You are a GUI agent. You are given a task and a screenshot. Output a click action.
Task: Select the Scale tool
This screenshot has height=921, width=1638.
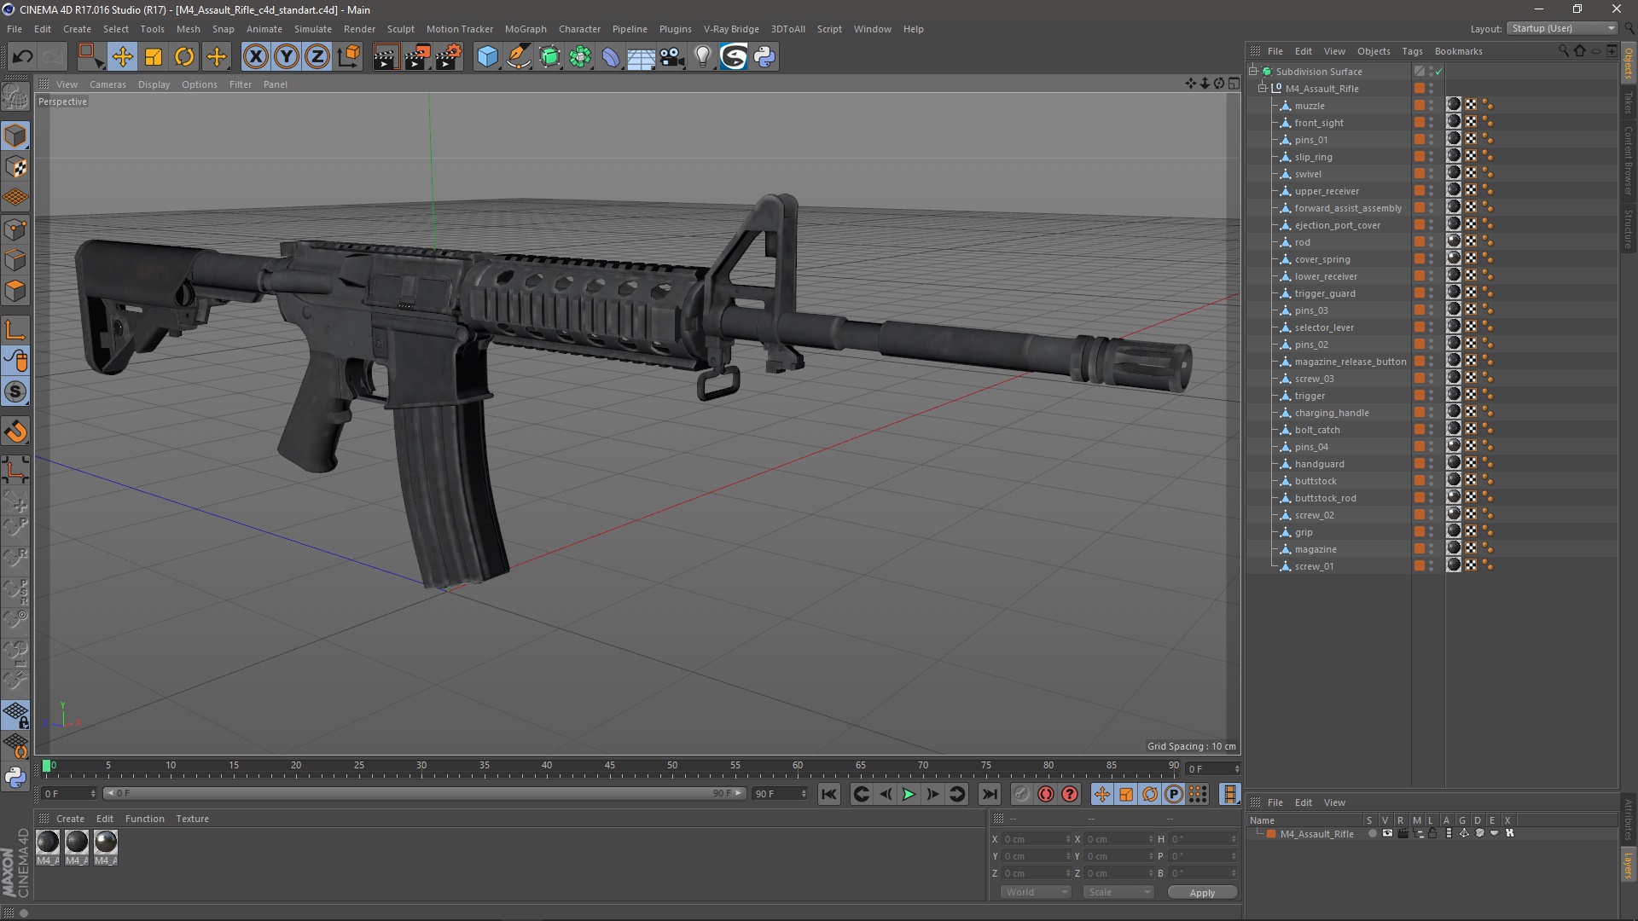click(x=154, y=57)
